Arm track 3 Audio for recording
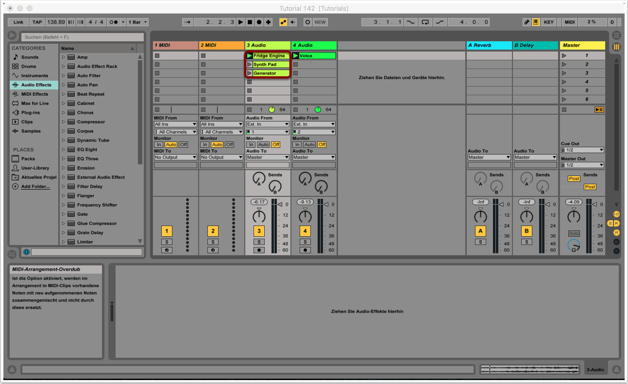The image size is (628, 384). pos(259,250)
